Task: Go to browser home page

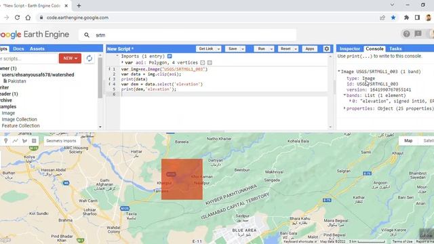Action: tap(28, 18)
